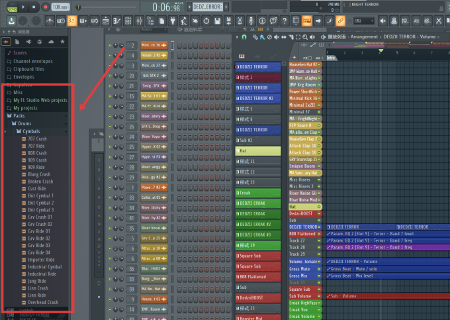Screen dimensions: 450x320
Task: Open the mixer via faders icon
Action: pyautogui.click(x=139, y=21)
